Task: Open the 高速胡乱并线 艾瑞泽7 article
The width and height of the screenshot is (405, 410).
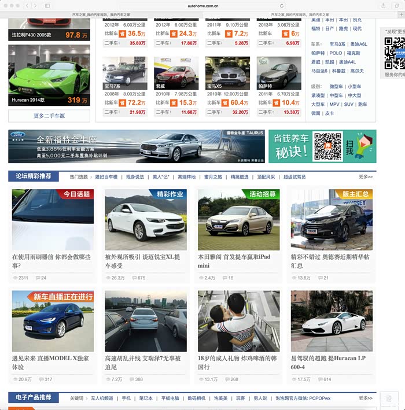Action: click(x=143, y=363)
